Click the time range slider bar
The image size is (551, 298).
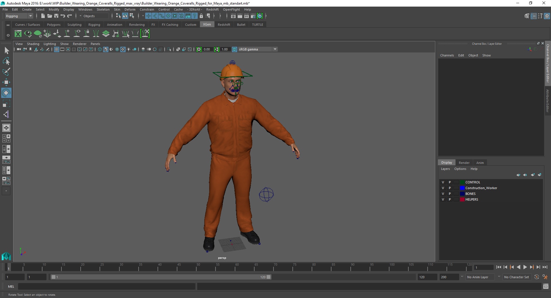tap(161, 277)
